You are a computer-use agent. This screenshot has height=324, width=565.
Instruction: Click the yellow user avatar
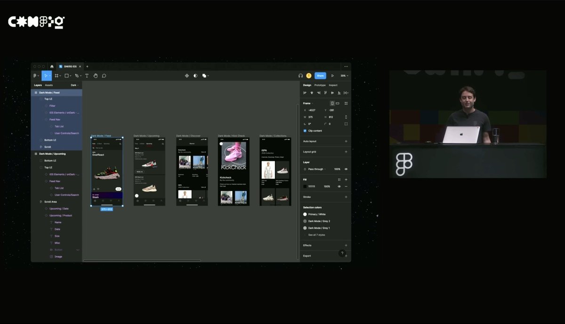309,75
